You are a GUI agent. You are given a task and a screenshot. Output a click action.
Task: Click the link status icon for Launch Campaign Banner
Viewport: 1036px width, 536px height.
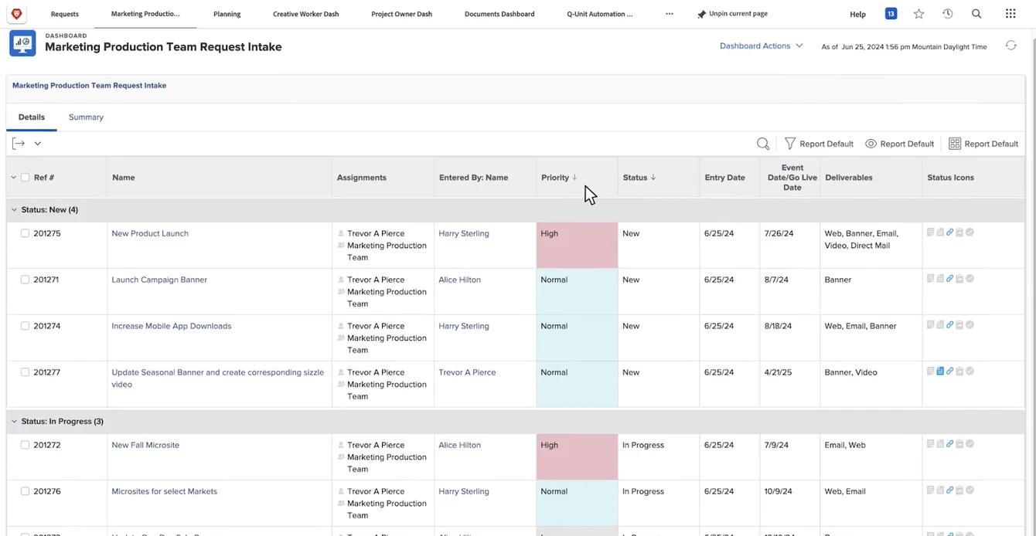[x=950, y=279]
